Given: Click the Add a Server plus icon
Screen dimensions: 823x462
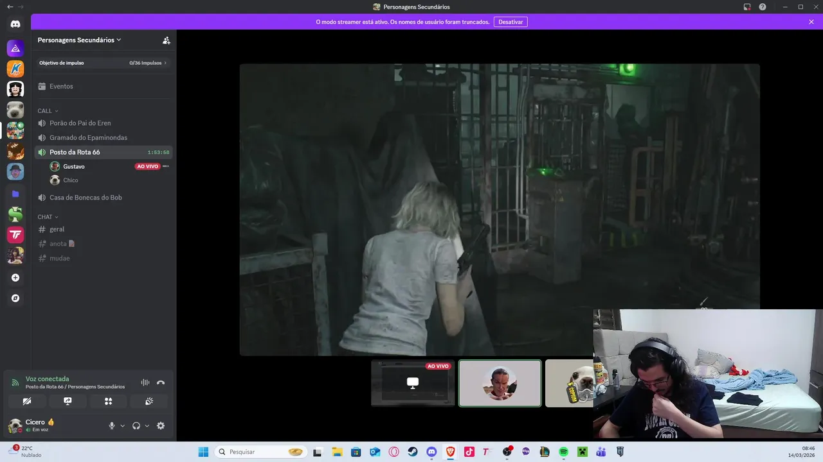Looking at the screenshot, I should point(15,278).
